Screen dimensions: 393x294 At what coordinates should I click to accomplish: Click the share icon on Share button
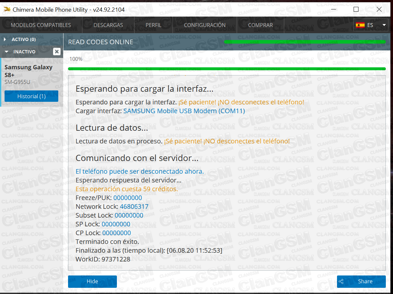click(341, 282)
